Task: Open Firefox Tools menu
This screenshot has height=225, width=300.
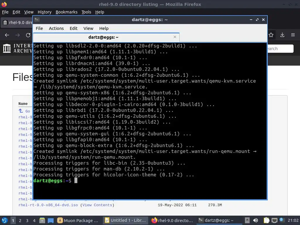Action: (x=86, y=12)
